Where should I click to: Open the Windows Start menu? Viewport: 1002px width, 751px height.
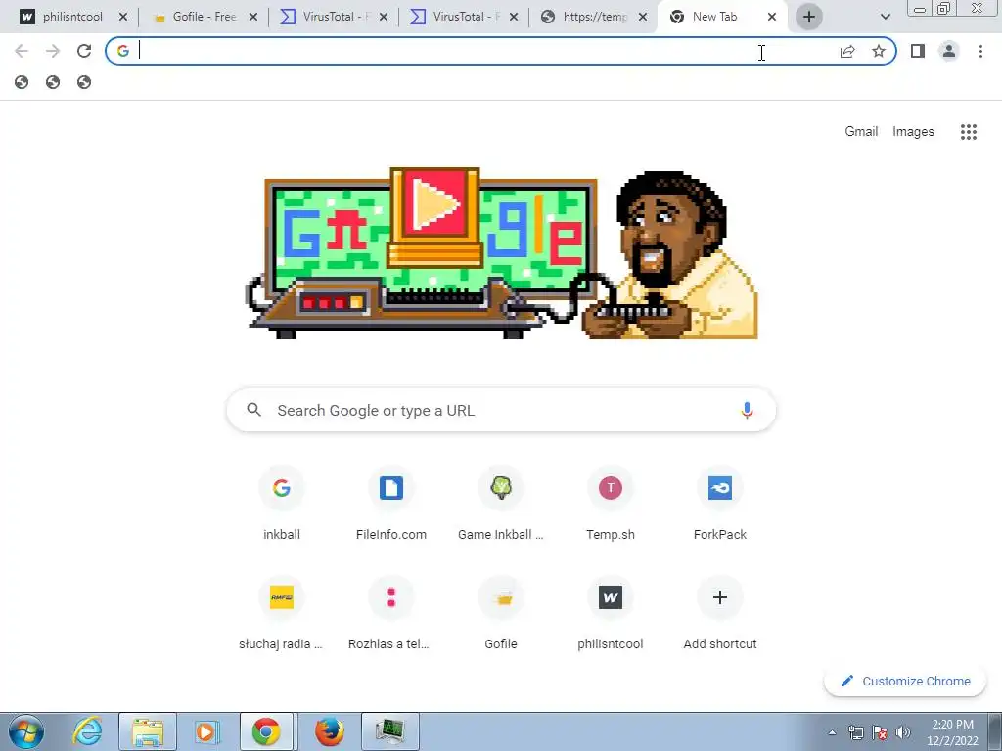click(26, 731)
